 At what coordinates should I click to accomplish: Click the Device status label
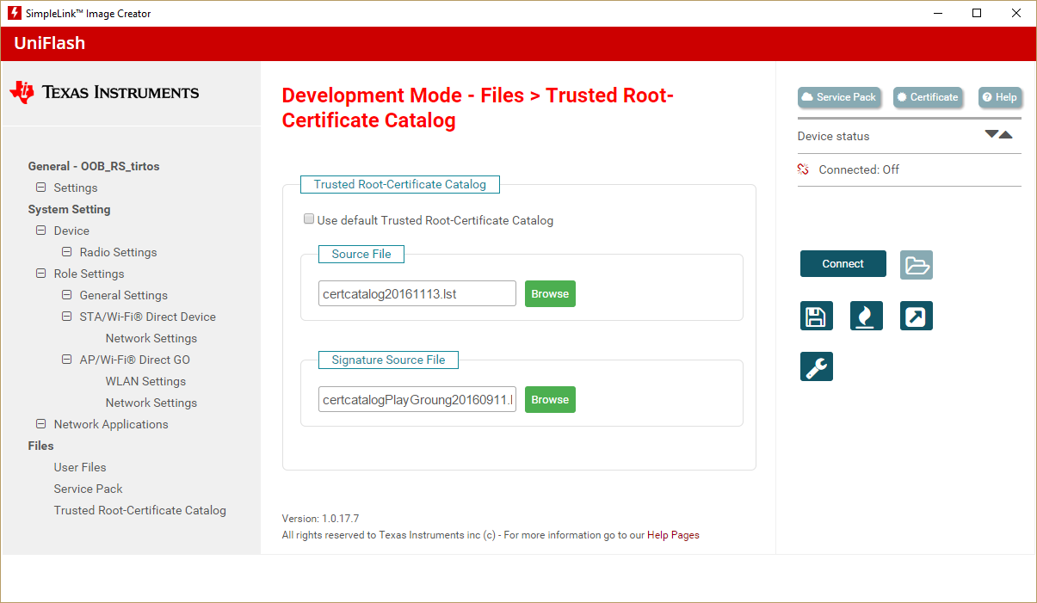(x=833, y=136)
